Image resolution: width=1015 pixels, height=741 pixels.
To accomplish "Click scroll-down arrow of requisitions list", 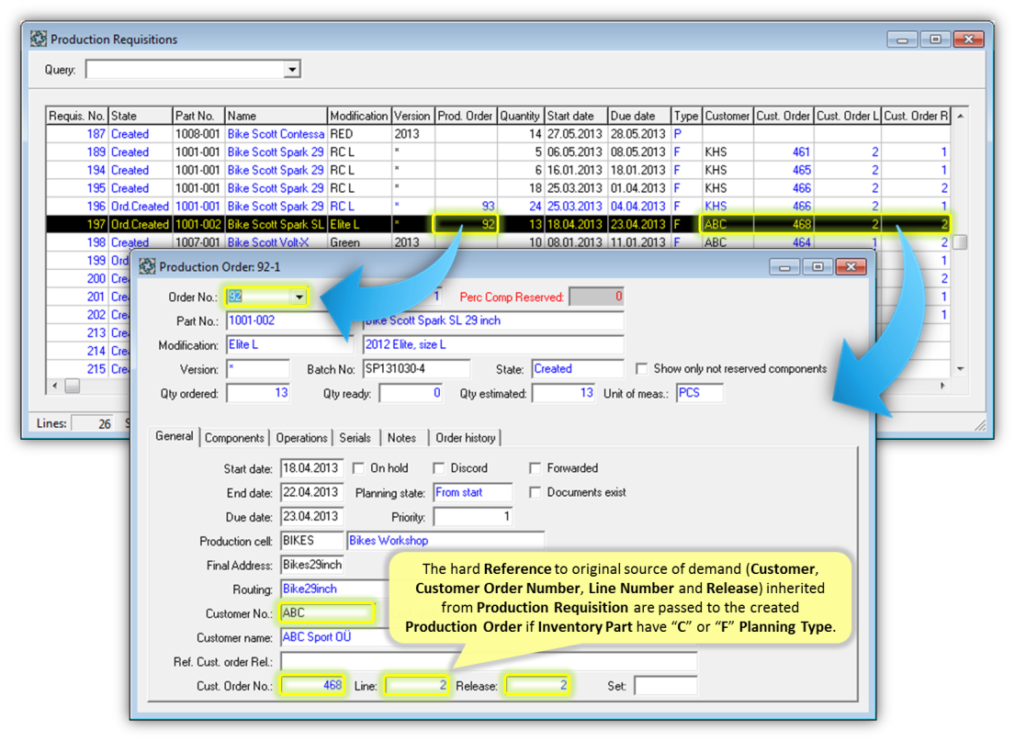I will coord(961,369).
